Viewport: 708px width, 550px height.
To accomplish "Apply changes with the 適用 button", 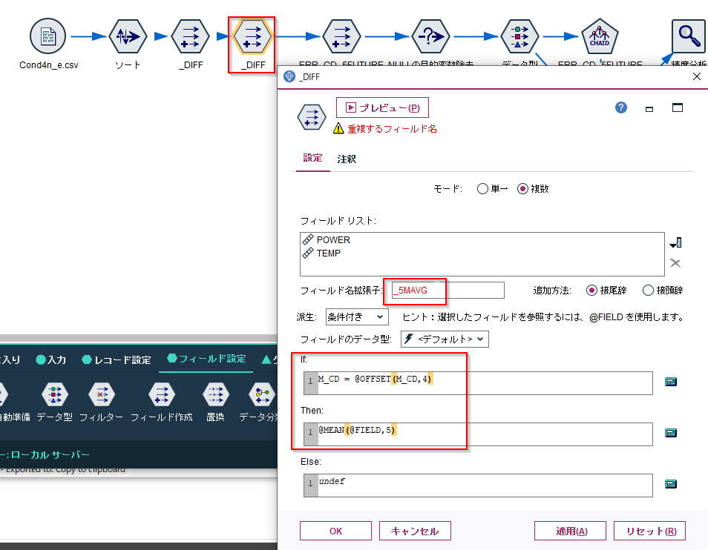I will pyautogui.click(x=570, y=531).
